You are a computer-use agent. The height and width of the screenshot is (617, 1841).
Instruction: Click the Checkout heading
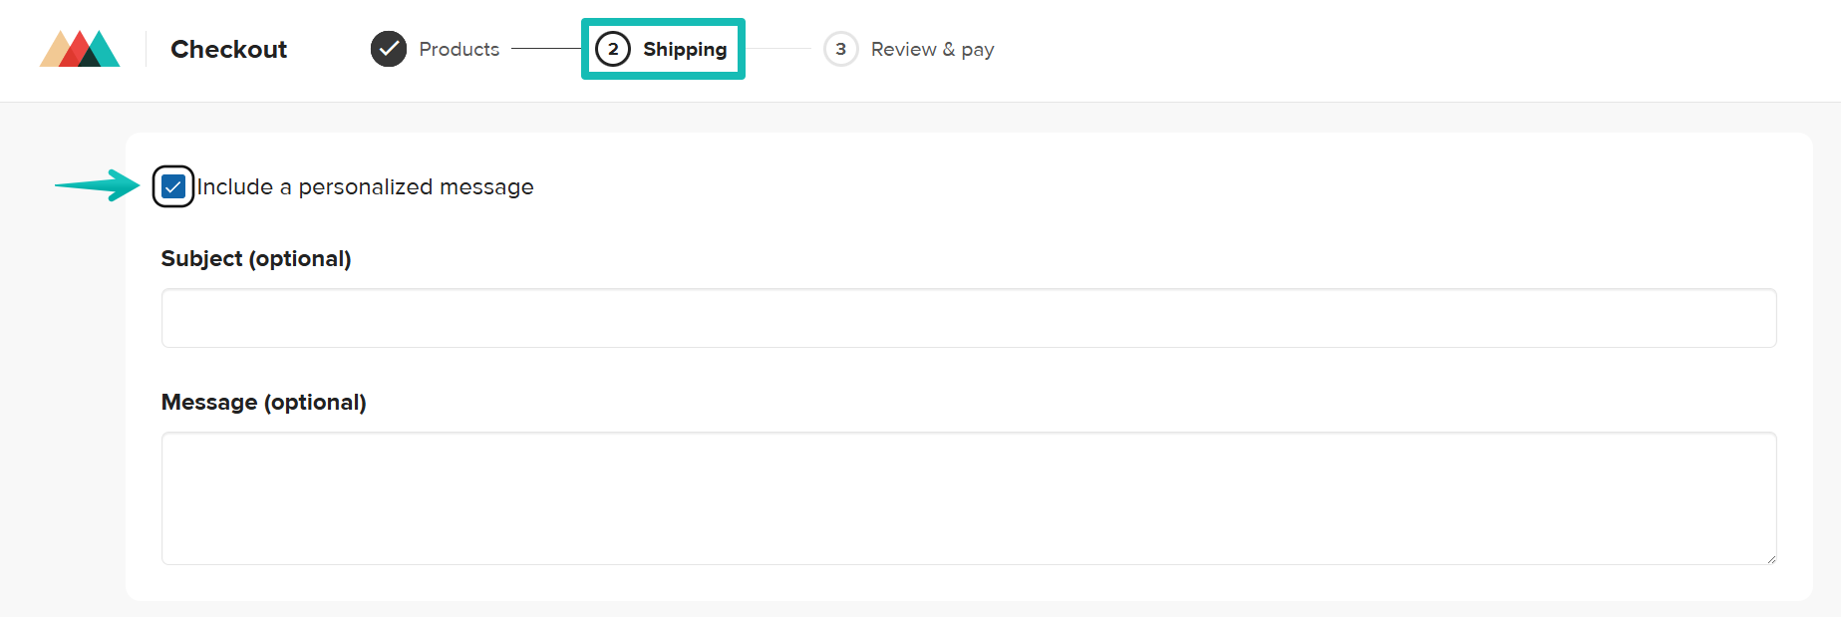tap(228, 49)
